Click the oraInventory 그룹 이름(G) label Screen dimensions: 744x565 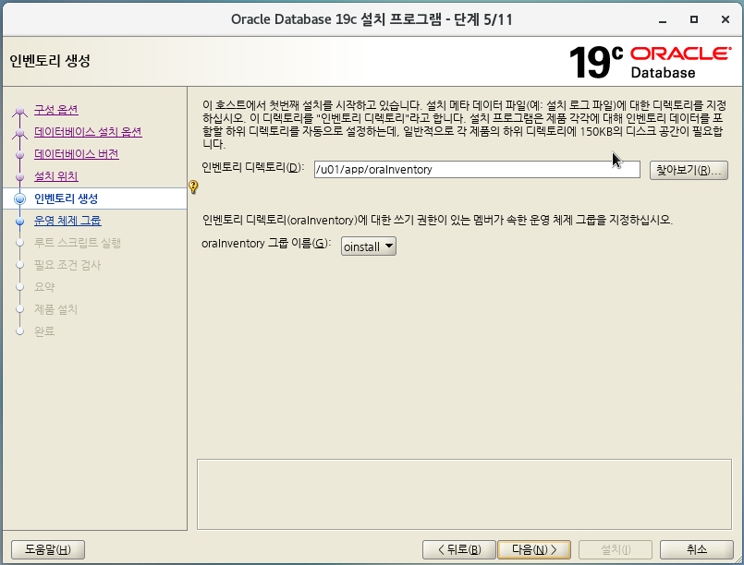[266, 244]
